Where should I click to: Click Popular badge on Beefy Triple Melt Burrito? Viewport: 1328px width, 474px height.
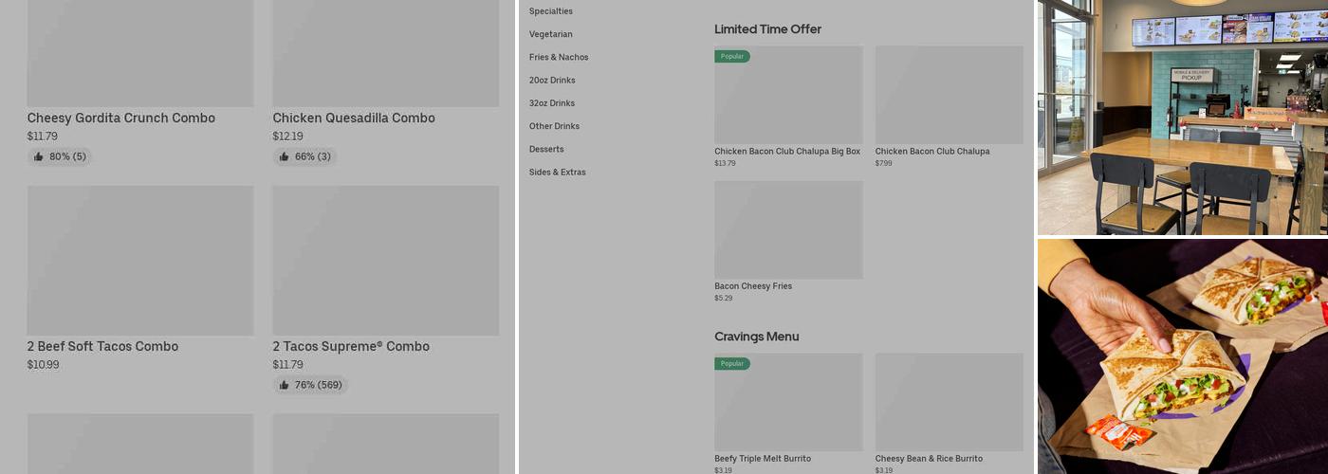732,364
